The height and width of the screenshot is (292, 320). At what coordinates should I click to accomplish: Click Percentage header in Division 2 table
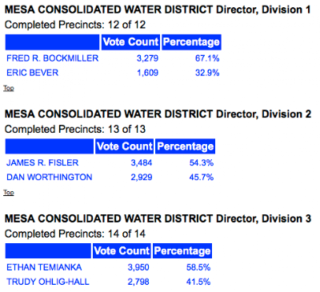[186, 146]
